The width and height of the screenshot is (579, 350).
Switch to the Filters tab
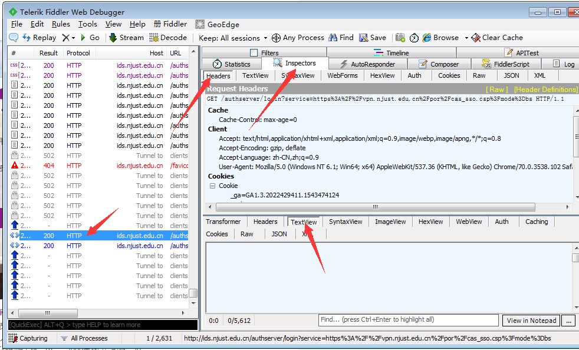264,52
